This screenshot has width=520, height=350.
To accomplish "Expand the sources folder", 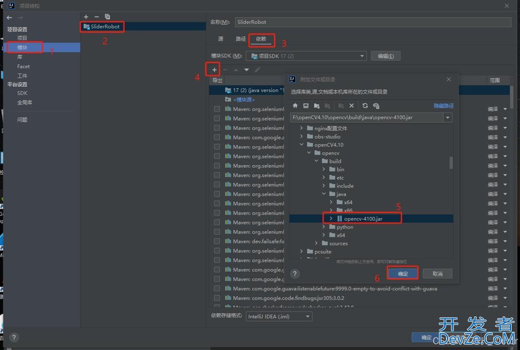I will (316, 243).
